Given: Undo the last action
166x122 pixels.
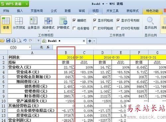Looking at the screenshot, I should (x=25, y=41).
